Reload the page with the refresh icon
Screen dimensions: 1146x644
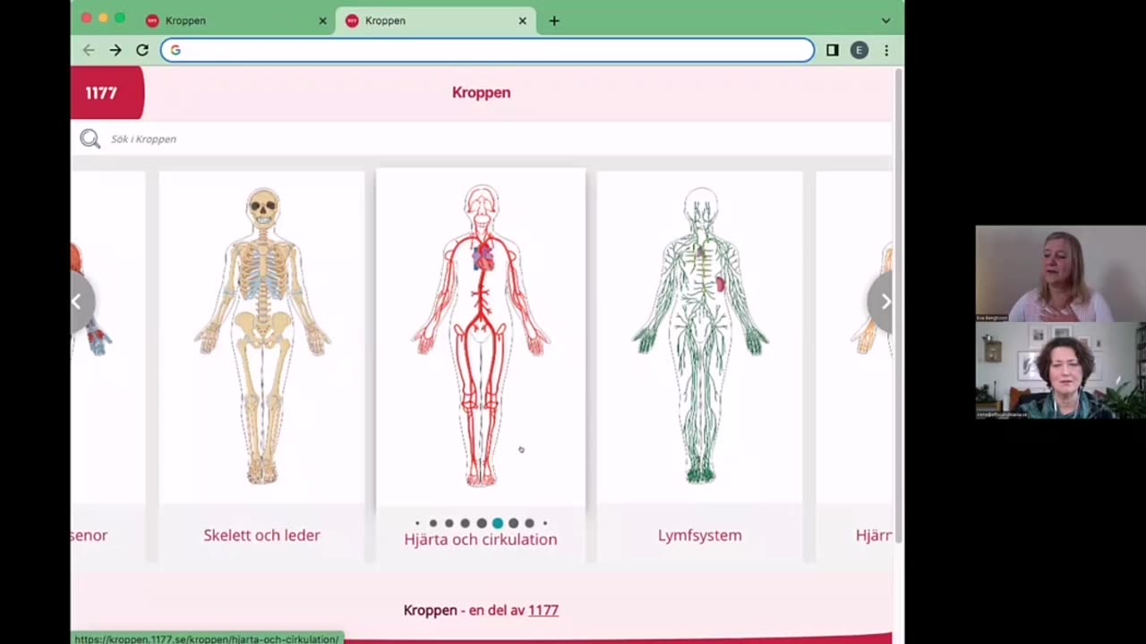tap(142, 50)
